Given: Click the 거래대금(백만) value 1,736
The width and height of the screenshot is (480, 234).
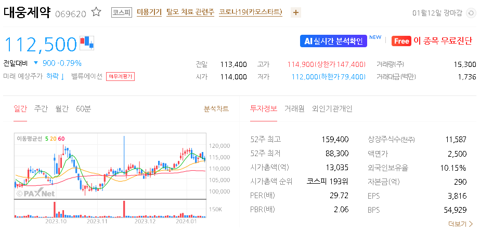Looking at the screenshot, I should (x=467, y=77).
